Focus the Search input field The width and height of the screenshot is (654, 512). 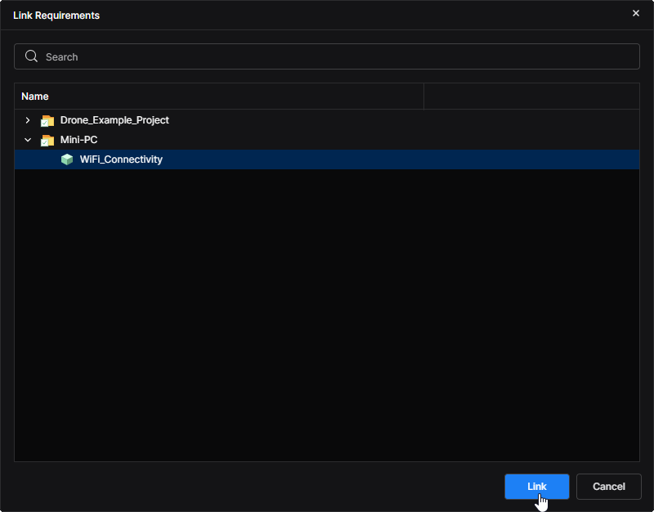click(x=326, y=56)
